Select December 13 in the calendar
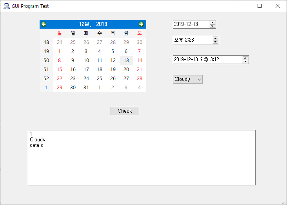Viewport: 287px width, 205px height. [126, 60]
